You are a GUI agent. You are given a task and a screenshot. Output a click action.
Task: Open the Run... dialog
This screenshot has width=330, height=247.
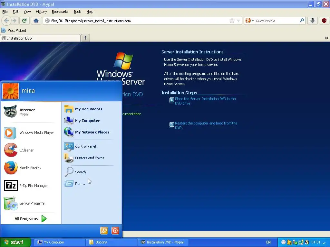(92, 184)
